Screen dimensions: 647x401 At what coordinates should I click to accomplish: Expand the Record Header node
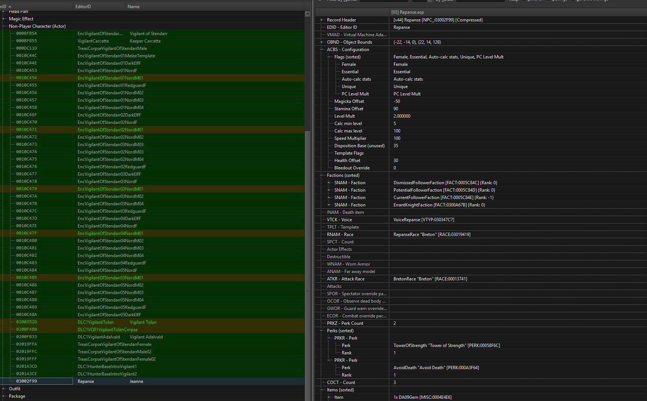pyautogui.click(x=321, y=20)
